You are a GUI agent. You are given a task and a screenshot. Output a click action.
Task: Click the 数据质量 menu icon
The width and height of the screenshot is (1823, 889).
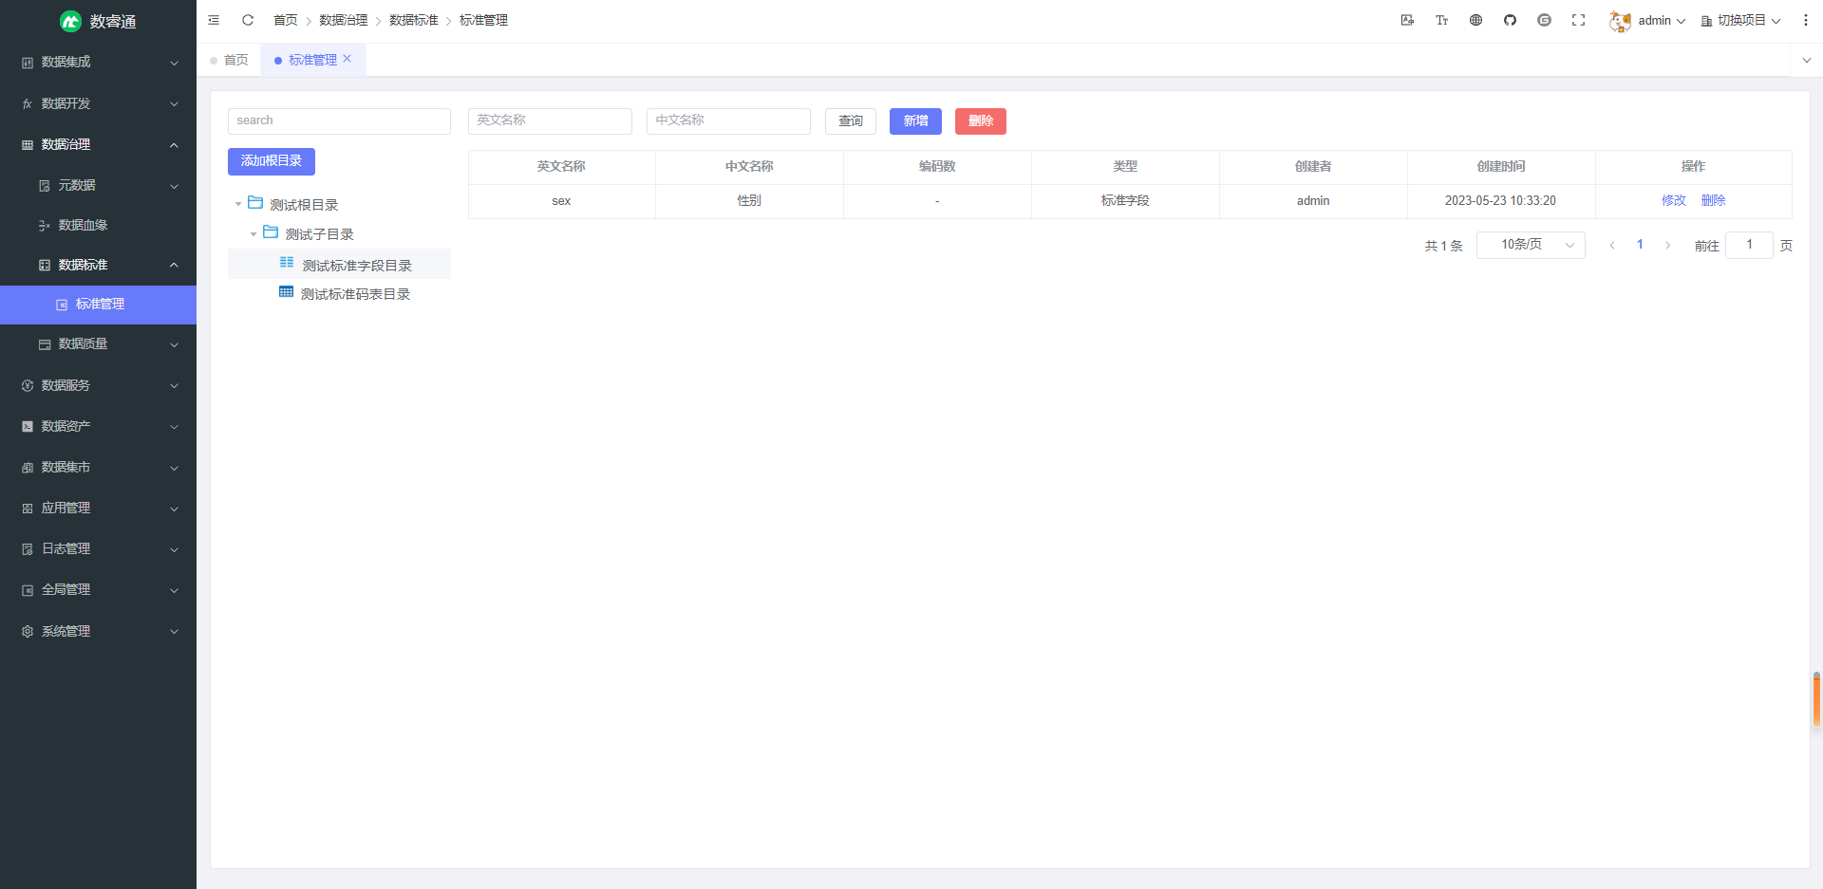pyautogui.click(x=45, y=344)
